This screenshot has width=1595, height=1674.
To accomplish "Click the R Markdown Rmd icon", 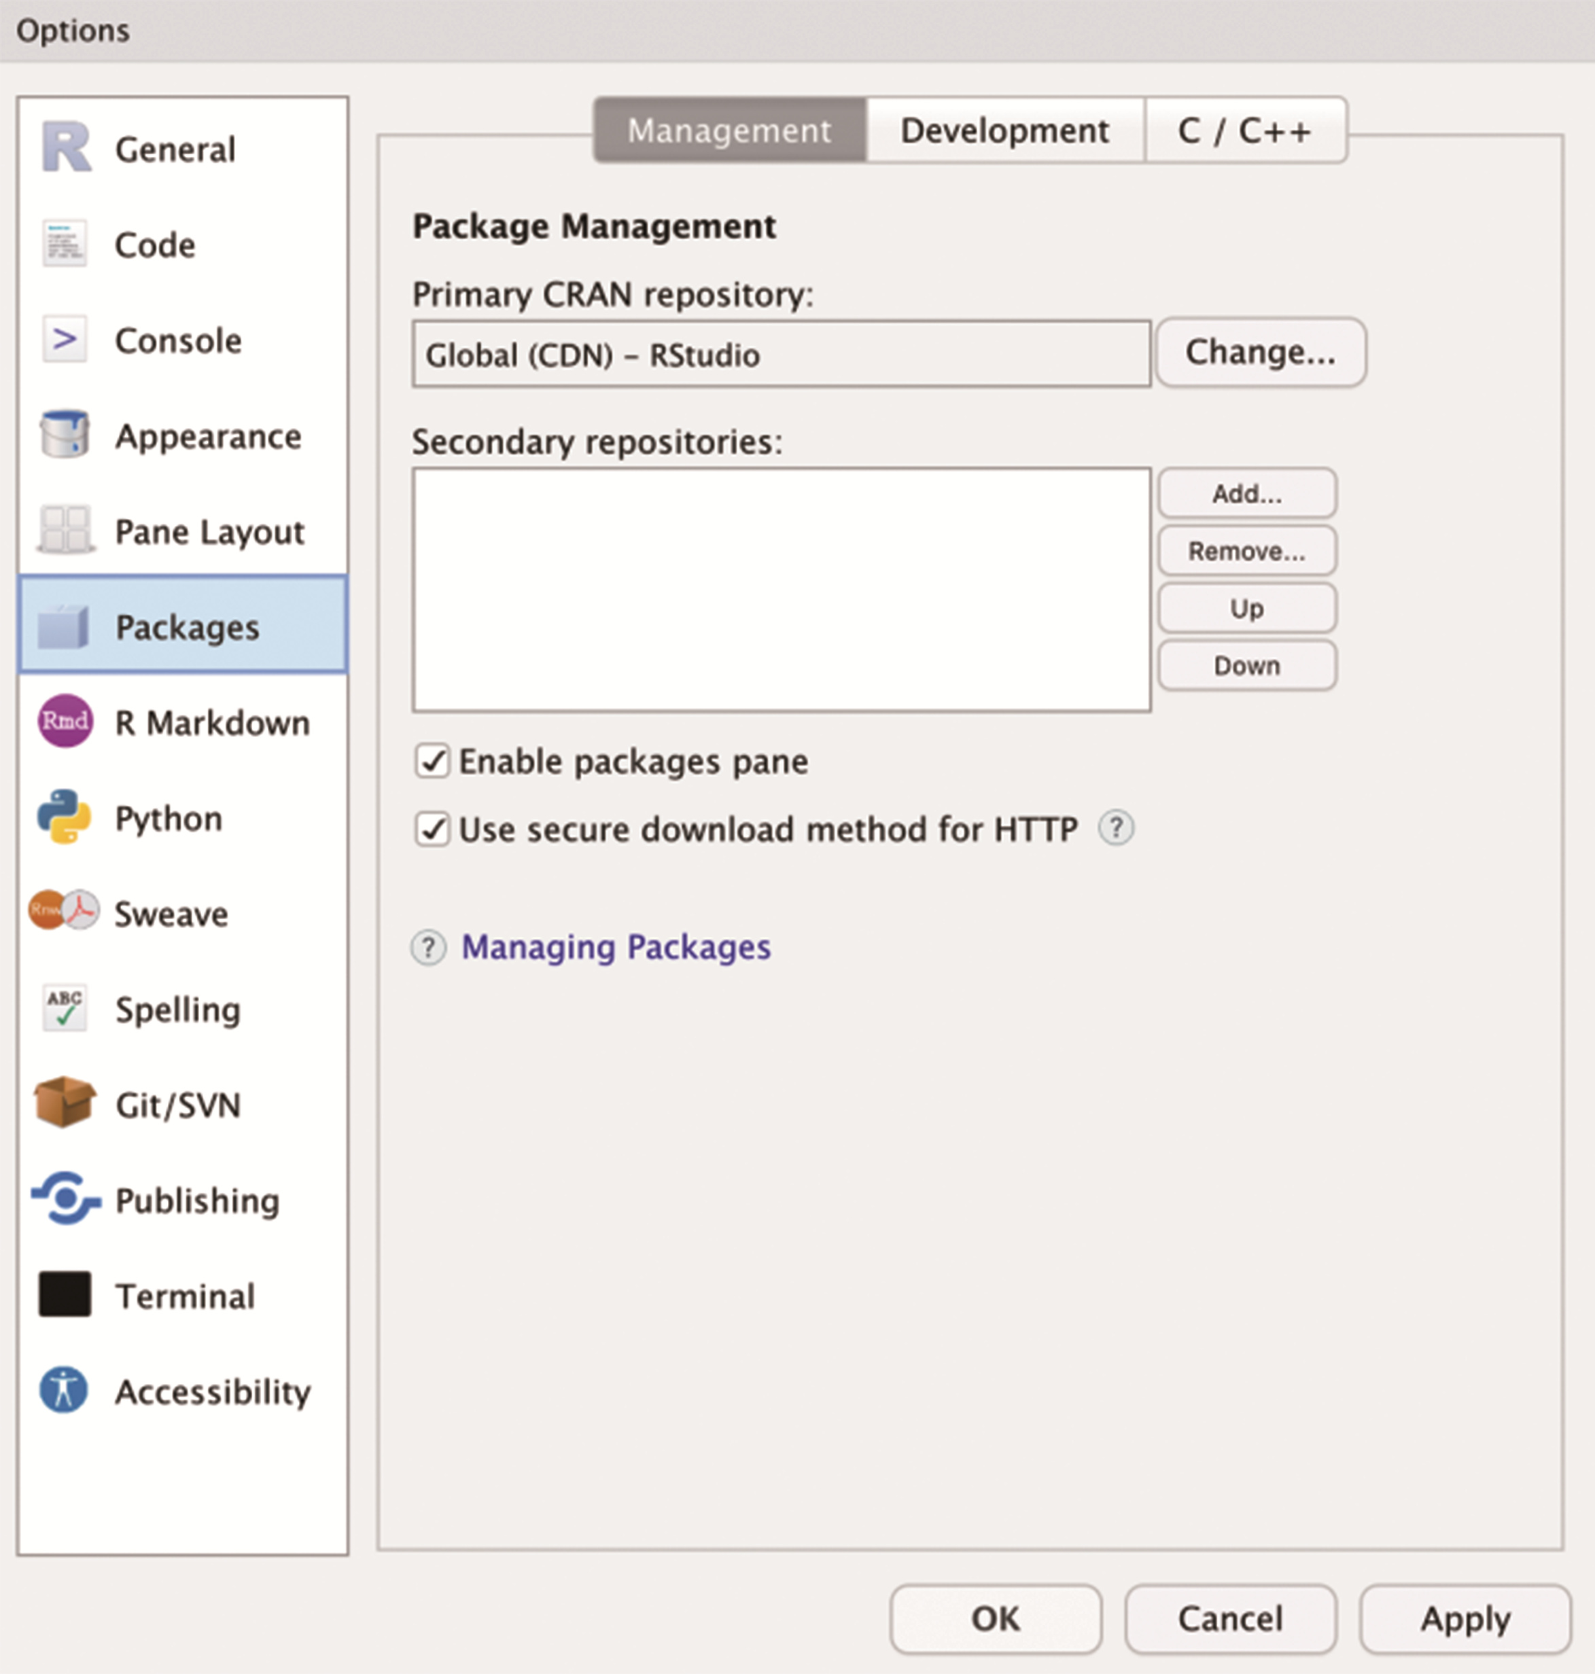I will pos(65,721).
